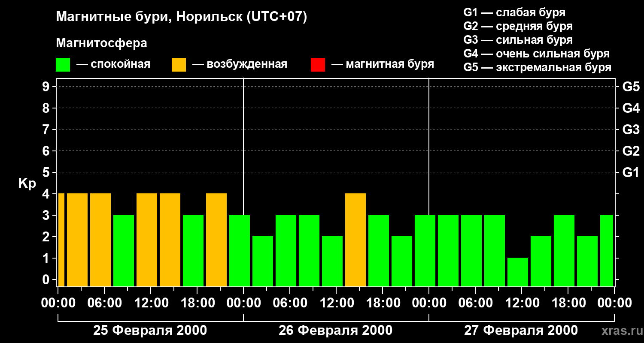Click the '18:00' time label under 26 February
Image resolution: width=644 pixels, height=343 pixels.
[383, 303]
